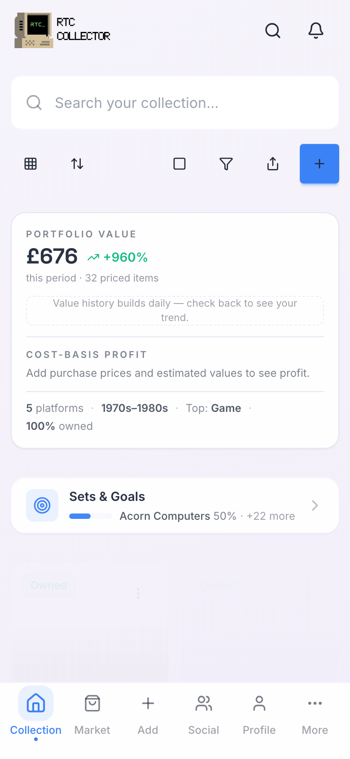350x759 pixels.
Task: Open search via the header magnifier icon
Action: pos(273,31)
